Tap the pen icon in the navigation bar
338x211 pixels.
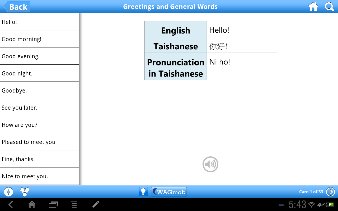pyautogui.click(x=95, y=205)
